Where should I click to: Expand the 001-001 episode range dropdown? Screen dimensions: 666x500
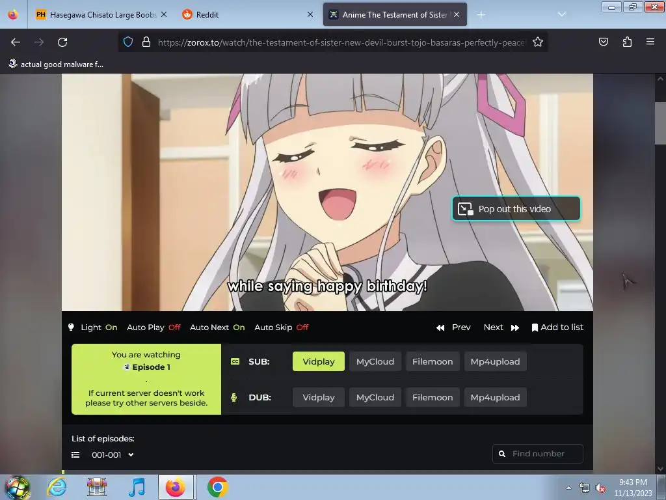tap(113, 455)
